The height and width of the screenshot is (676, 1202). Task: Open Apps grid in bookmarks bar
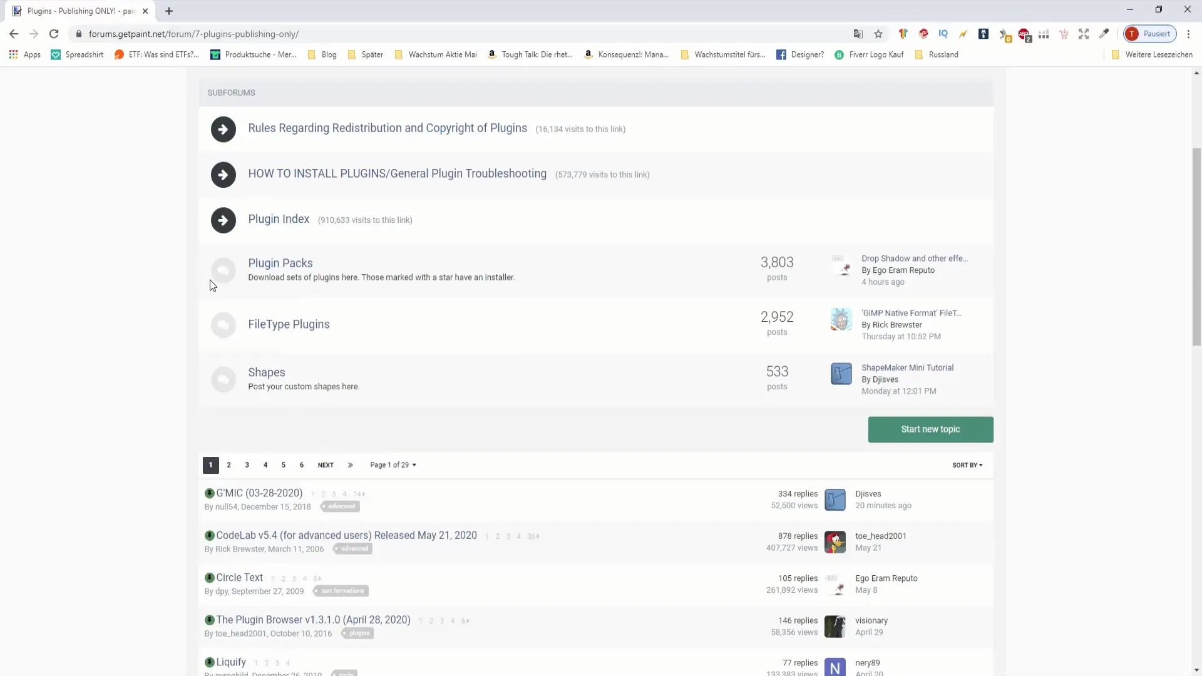25,54
